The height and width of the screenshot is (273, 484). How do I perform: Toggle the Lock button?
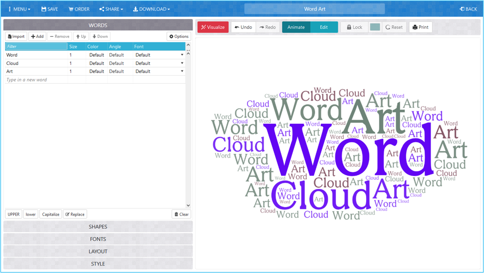point(354,27)
